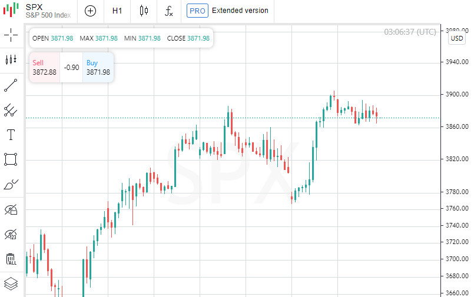
Task: Open the Extended version link
Action: coord(240,11)
